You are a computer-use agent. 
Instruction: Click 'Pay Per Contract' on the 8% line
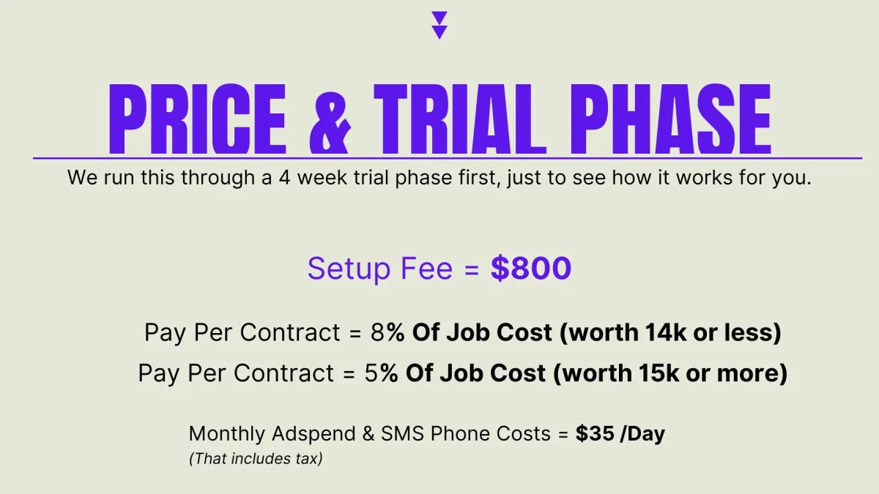(242, 333)
